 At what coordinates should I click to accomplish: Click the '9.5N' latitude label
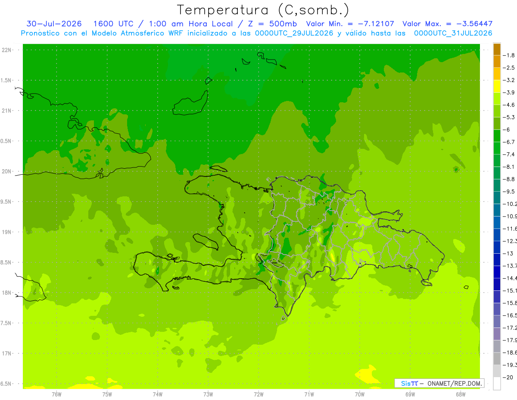tap(6, 202)
